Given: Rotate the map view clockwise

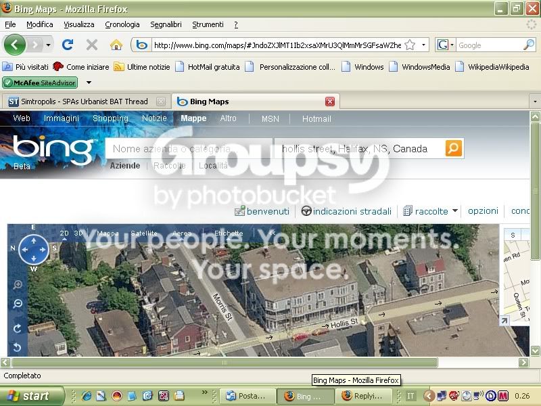Looking at the screenshot, I should click(x=18, y=328).
